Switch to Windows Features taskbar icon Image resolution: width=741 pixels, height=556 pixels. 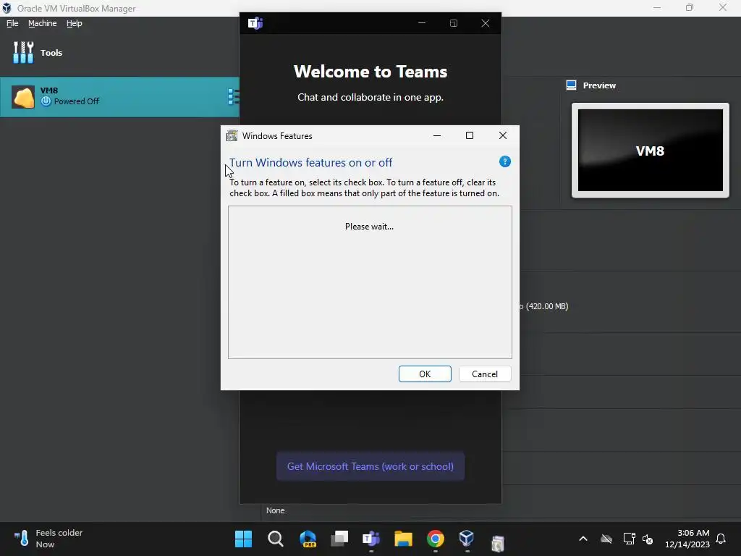click(498, 543)
